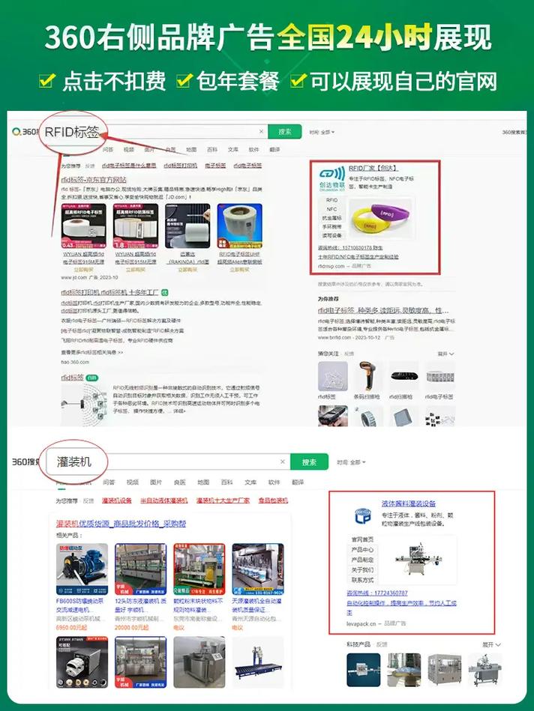This screenshot has height=711, width=534.
Task: Switch to the 视频 tab under the 灌装机 search
Action: click(x=133, y=482)
